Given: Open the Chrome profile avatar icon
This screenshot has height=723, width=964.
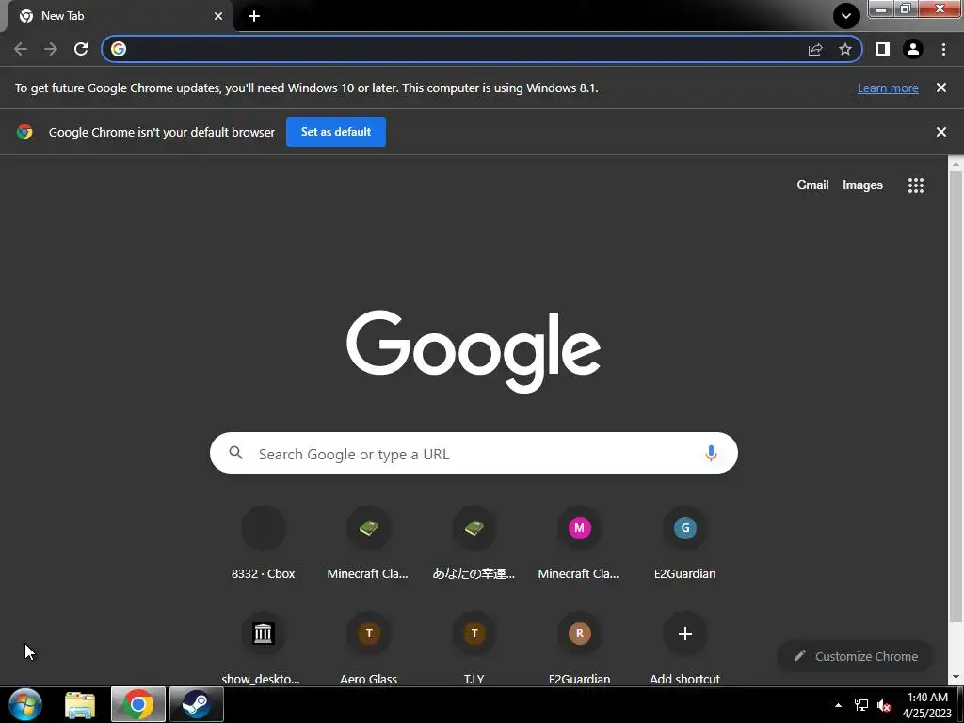Looking at the screenshot, I should [913, 49].
